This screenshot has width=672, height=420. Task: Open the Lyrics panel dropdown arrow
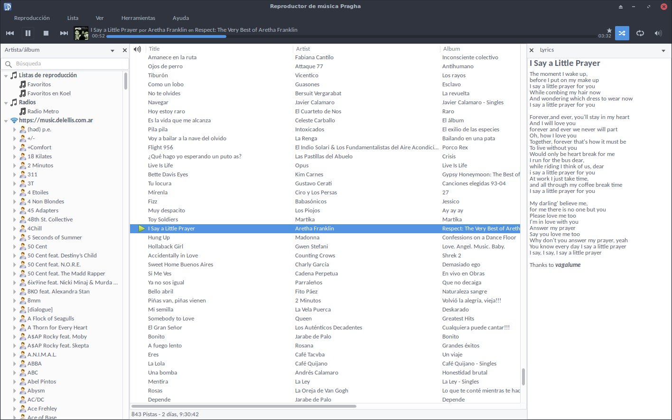(663, 51)
